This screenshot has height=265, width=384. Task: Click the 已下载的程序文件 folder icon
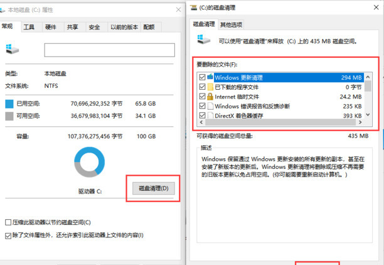211,87
